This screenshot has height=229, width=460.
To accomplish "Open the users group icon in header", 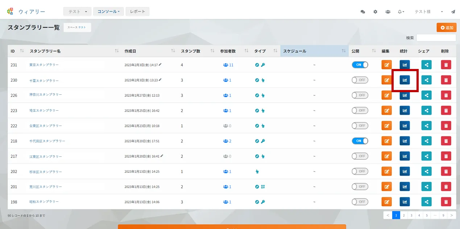I will [x=388, y=12].
